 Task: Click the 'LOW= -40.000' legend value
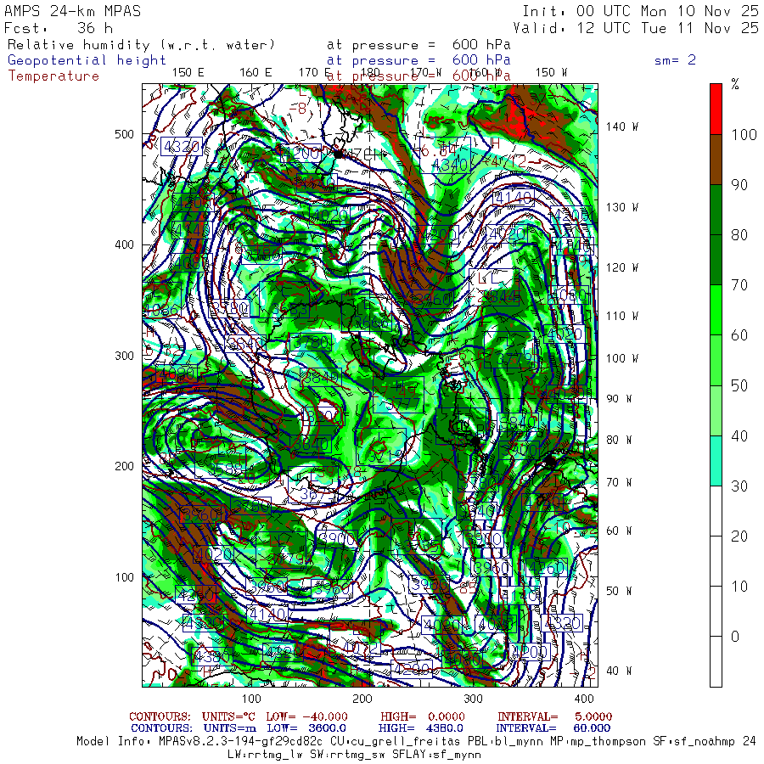tap(306, 716)
